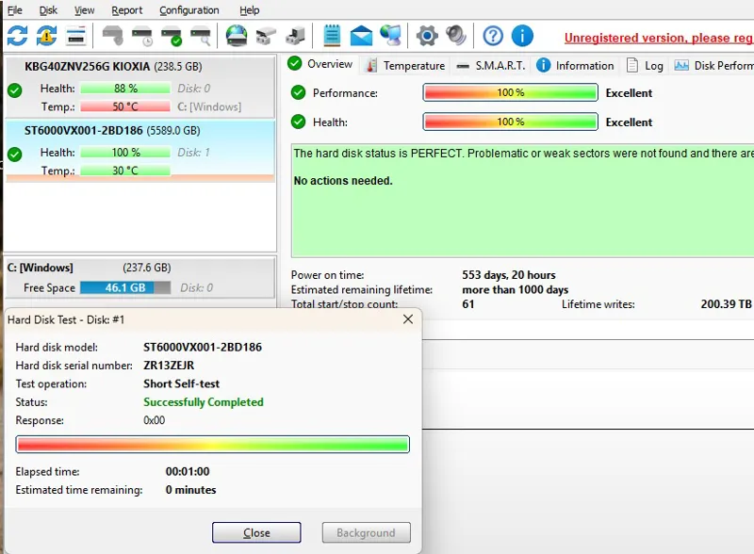
Task: Switch to the S.M.A.R.T. tab
Action: [491, 66]
